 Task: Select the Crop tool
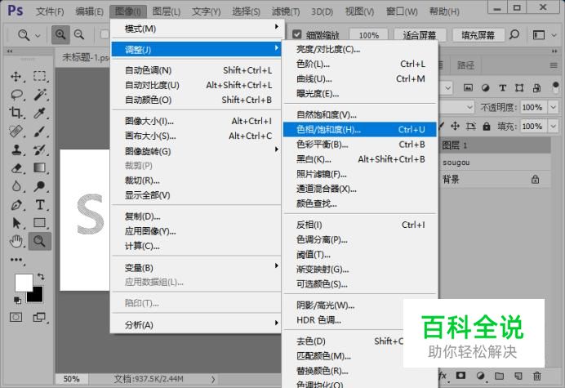coord(16,113)
